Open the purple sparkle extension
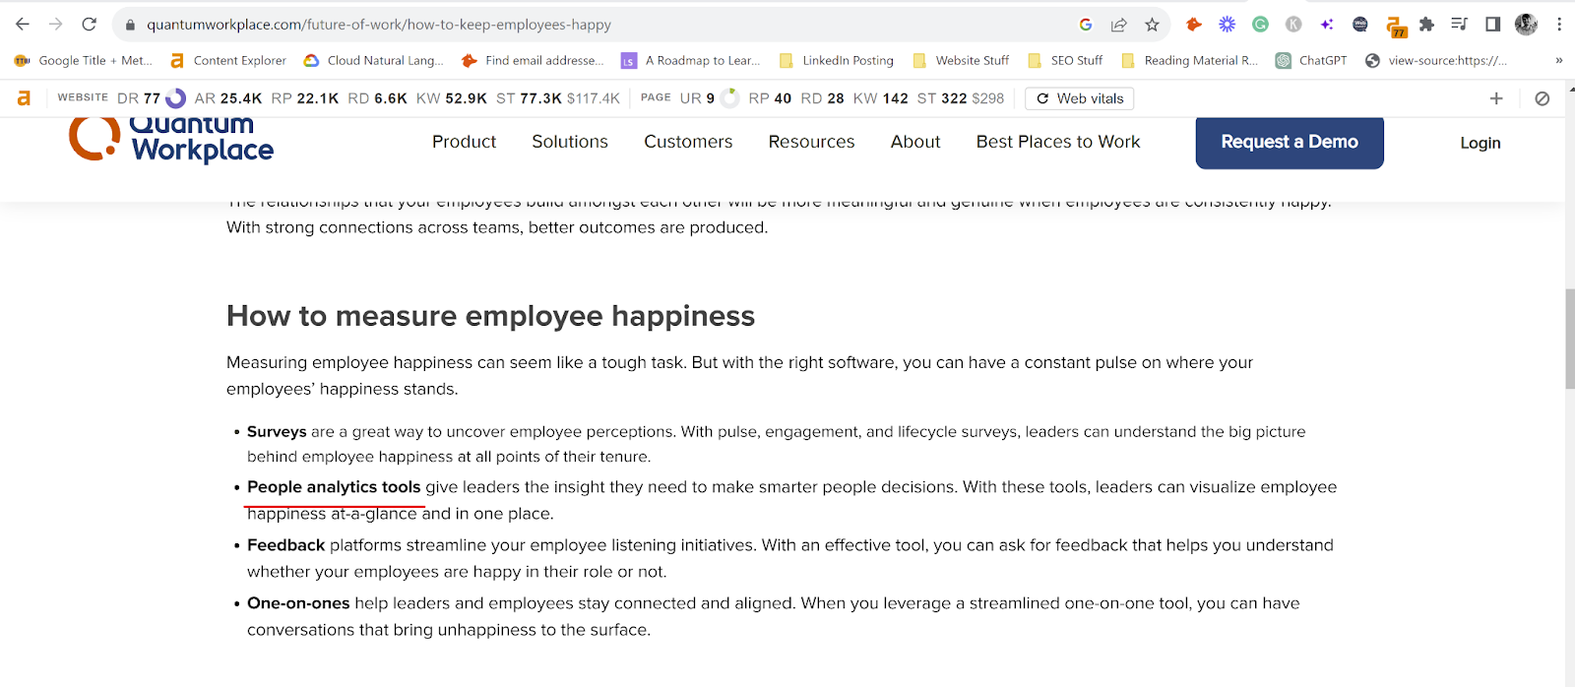Image resolution: width=1575 pixels, height=687 pixels. click(x=1327, y=25)
